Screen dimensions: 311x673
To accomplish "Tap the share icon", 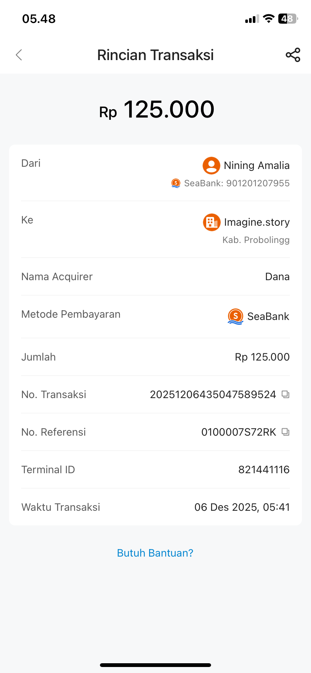I will pos(293,55).
